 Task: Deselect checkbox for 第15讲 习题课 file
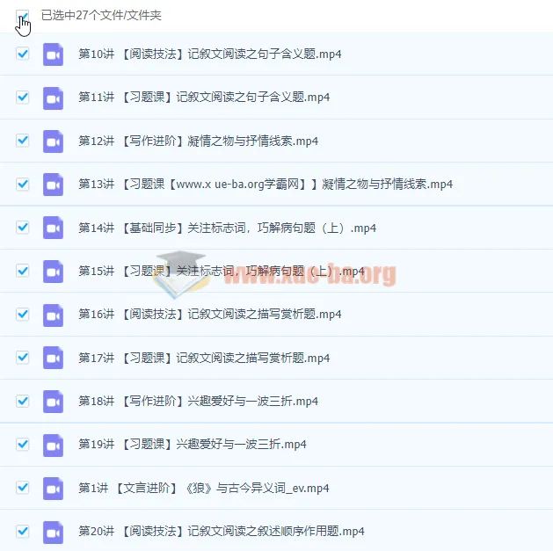click(23, 272)
